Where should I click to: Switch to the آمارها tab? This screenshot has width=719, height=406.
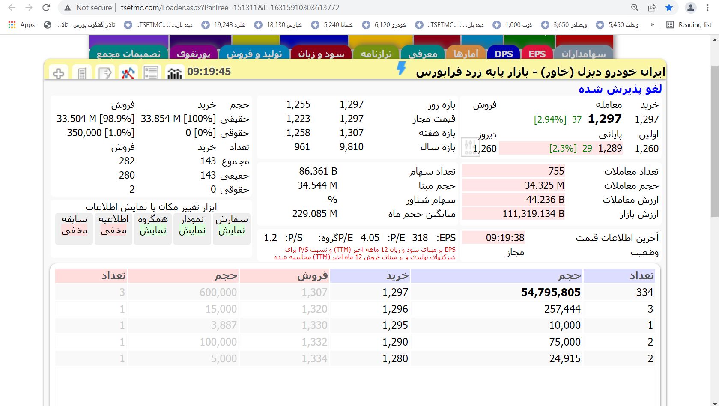[x=466, y=53]
